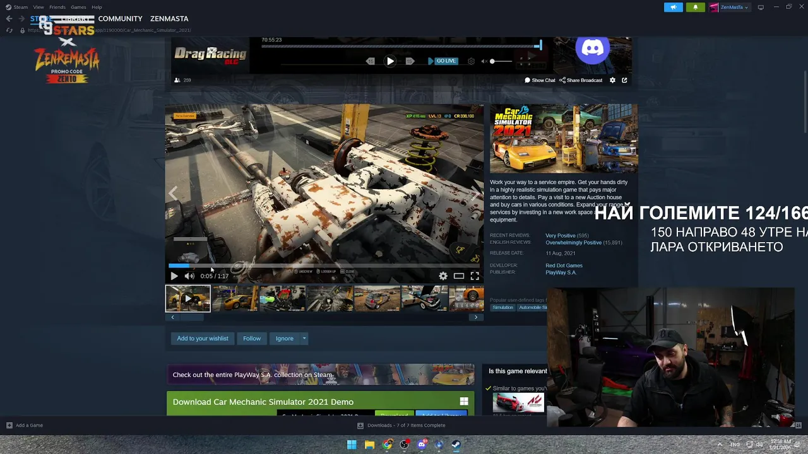Open Steam notifications bell
The height and width of the screenshot is (454, 808).
pyautogui.click(x=696, y=7)
